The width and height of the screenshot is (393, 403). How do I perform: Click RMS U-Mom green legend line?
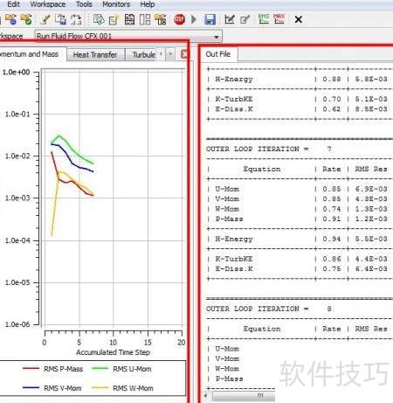point(100,369)
